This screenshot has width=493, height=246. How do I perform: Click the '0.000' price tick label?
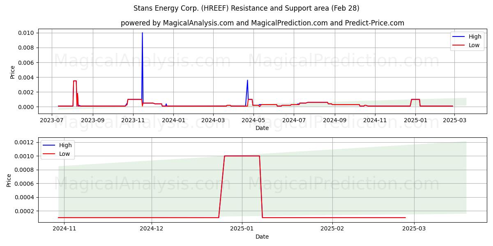point(27,107)
